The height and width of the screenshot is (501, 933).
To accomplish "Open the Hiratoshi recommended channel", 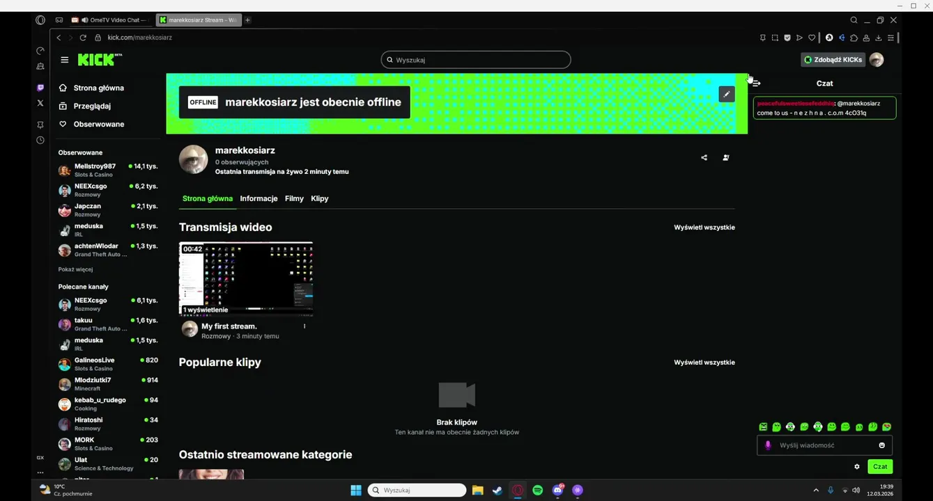I will [108, 424].
